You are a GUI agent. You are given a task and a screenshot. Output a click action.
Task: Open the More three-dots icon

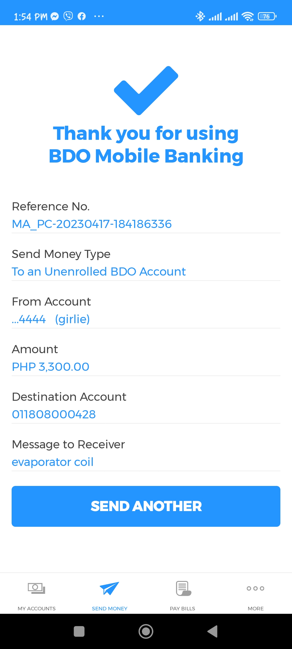tap(255, 588)
